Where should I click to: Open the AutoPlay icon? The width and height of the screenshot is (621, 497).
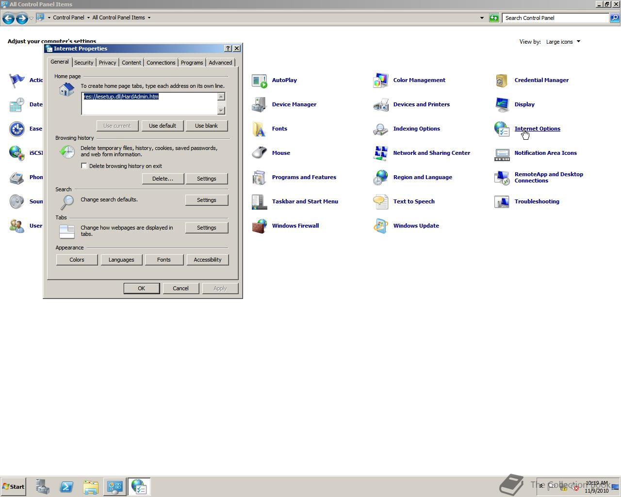coord(260,81)
